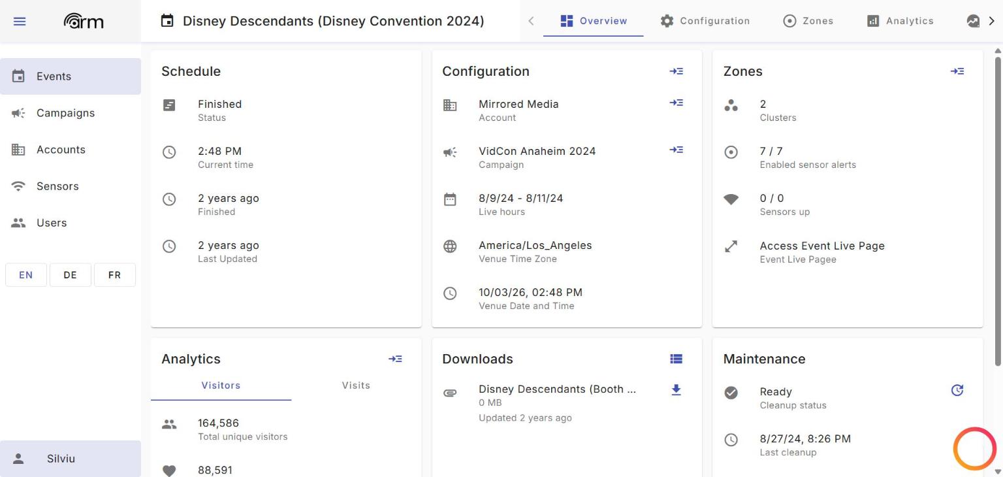Click the calendar icon beside the event title
The image size is (1003, 477).
click(168, 22)
